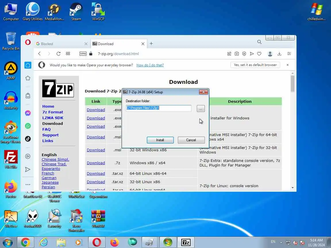Switch language to French
The height and width of the screenshot is (248, 331).
tap(48, 173)
